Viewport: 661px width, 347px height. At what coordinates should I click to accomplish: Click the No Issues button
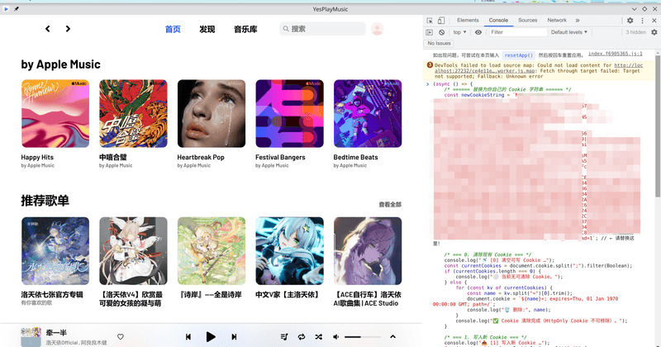[x=439, y=43]
